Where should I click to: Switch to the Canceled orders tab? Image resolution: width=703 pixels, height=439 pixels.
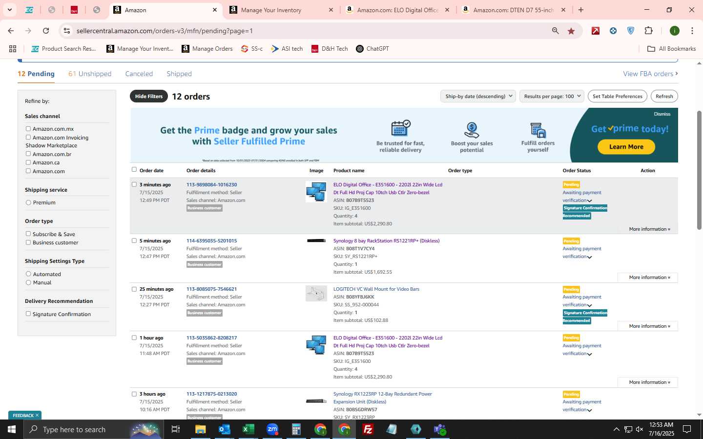(139, 74)
